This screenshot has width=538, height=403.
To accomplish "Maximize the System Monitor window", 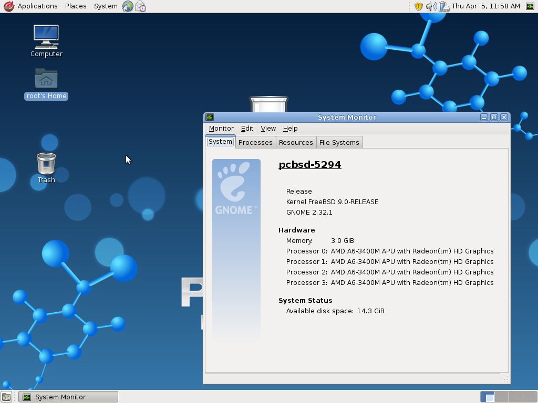I will 494,117.
